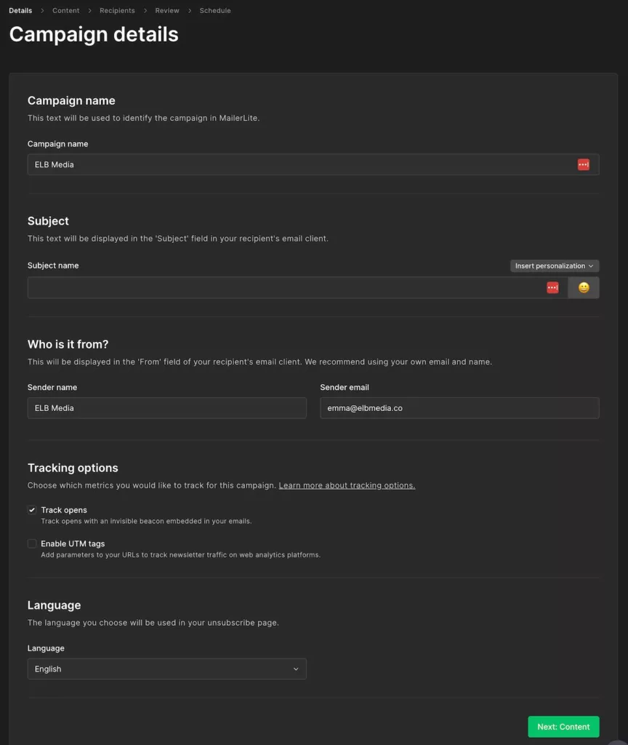The width and height of the screenshot is (628, 745).
Task: Click the red password manager icon in Campaign name field
Action: pyautogui.click(x=583, y=164)
